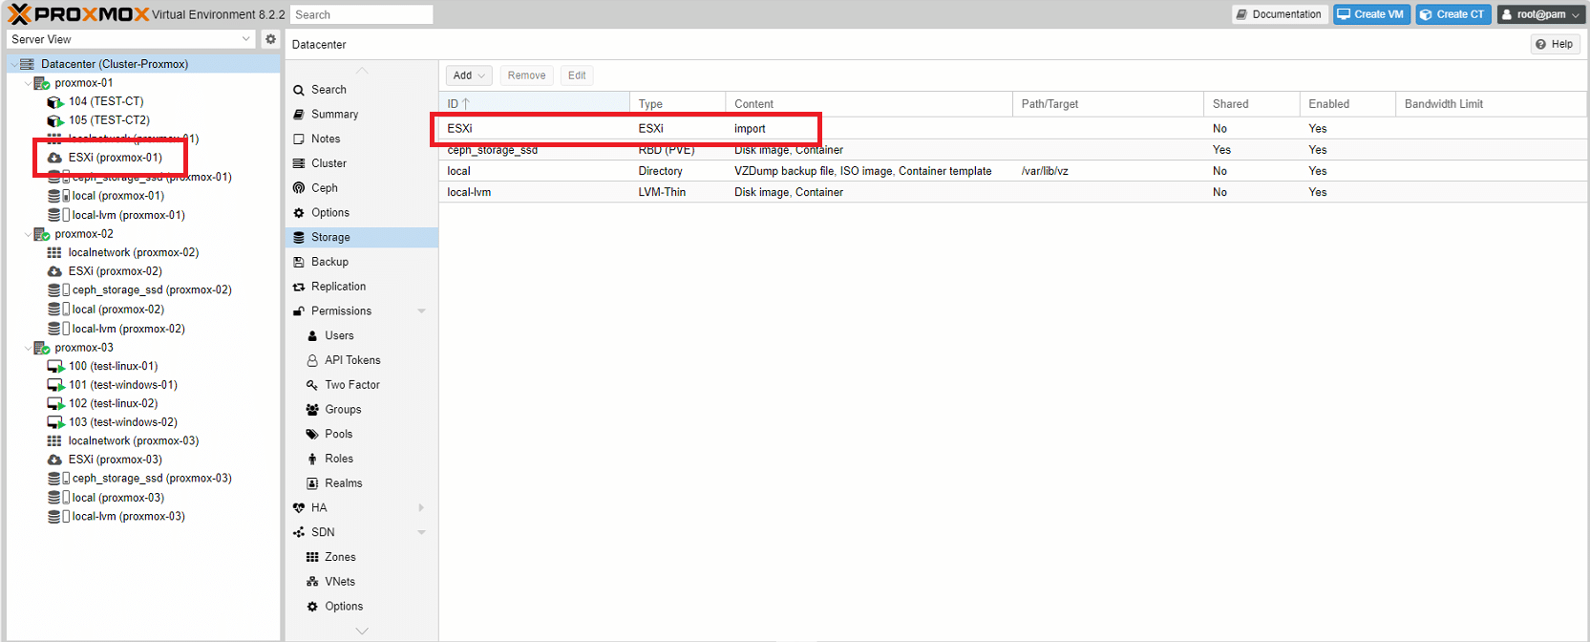Image resolution: width=1590 pixels, height=642 pixels.
Task: Click the Groups people icon
Action: click(312, 410)
